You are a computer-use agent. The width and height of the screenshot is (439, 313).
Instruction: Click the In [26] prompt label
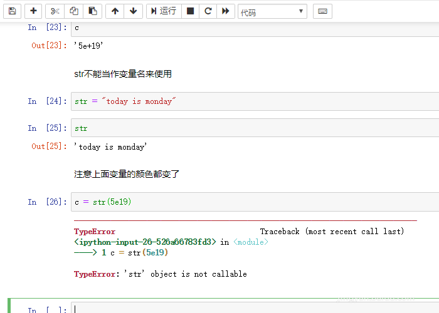click(x=47, y=202)
